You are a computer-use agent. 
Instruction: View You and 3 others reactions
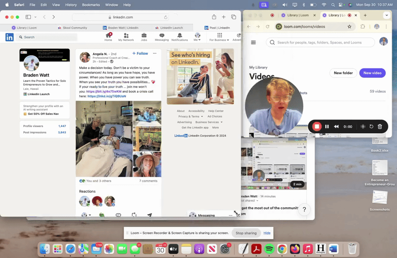tap(95, 181)
